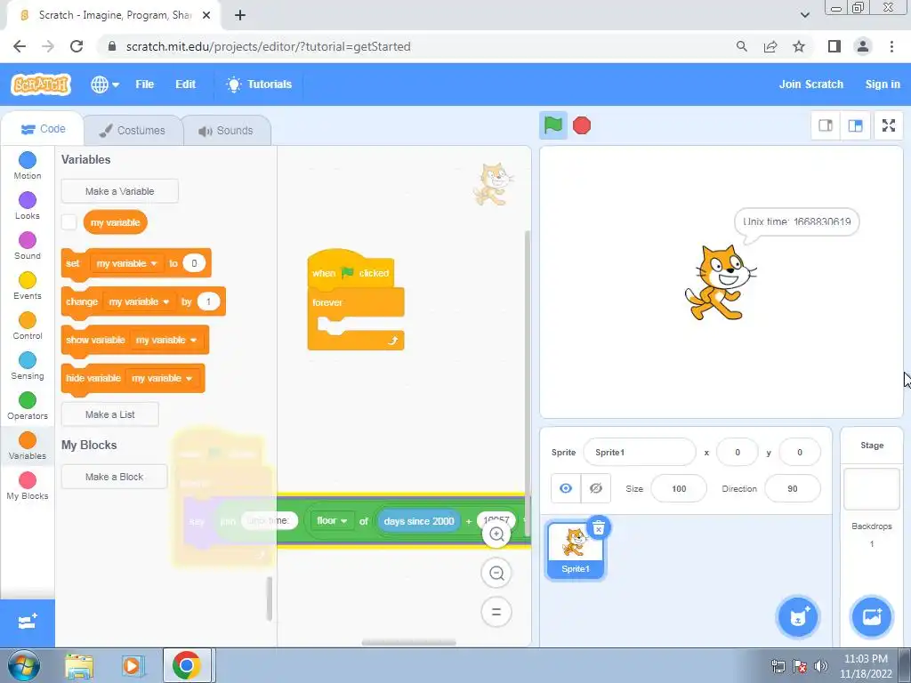Open Windows Explorer from the taskbar
The height and width of the screenshot is (683, 911).
(x=79, y=665)
